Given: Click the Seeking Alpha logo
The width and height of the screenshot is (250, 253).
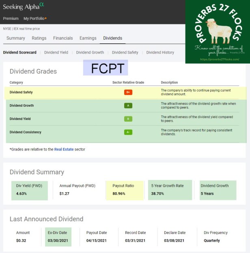Looking at the screenshot, I should (24, 6).
